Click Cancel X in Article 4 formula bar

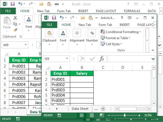(83, 59)
